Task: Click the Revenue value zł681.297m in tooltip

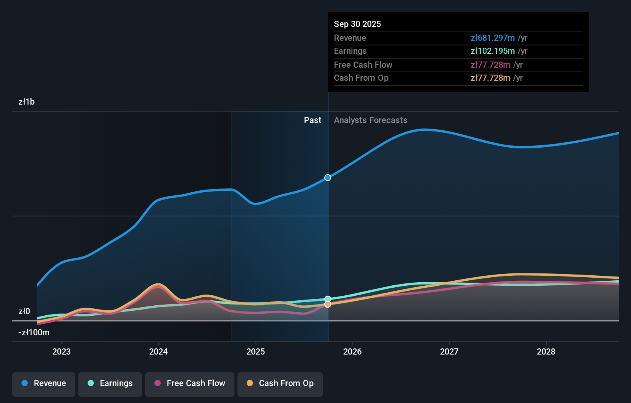Action: pos(493,38)
